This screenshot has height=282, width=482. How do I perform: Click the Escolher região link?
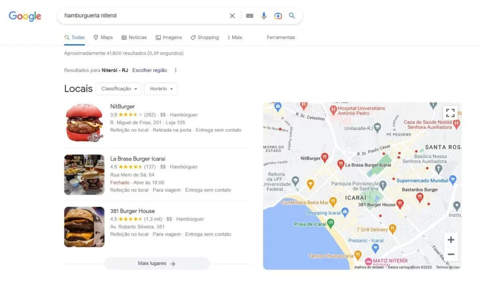(149, 70)
